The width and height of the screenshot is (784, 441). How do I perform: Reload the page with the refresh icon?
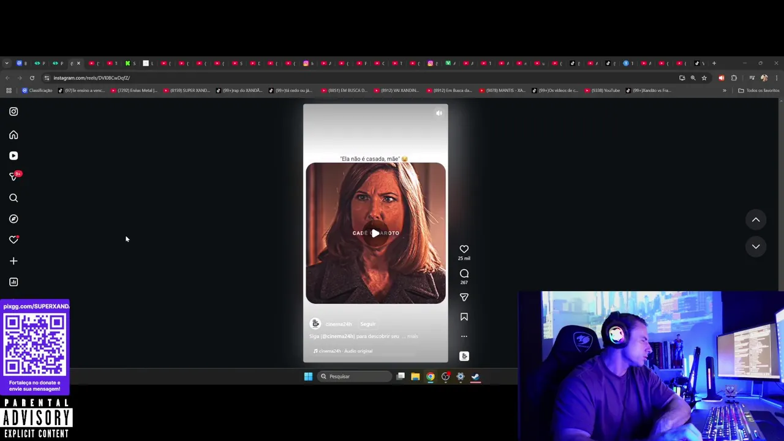tap(32, 78)
